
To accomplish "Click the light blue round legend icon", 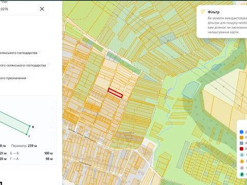I will pyautogui.click(x=242, y=155).
